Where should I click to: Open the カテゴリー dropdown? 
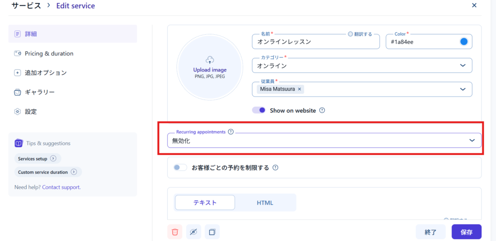tap(462, 65)
